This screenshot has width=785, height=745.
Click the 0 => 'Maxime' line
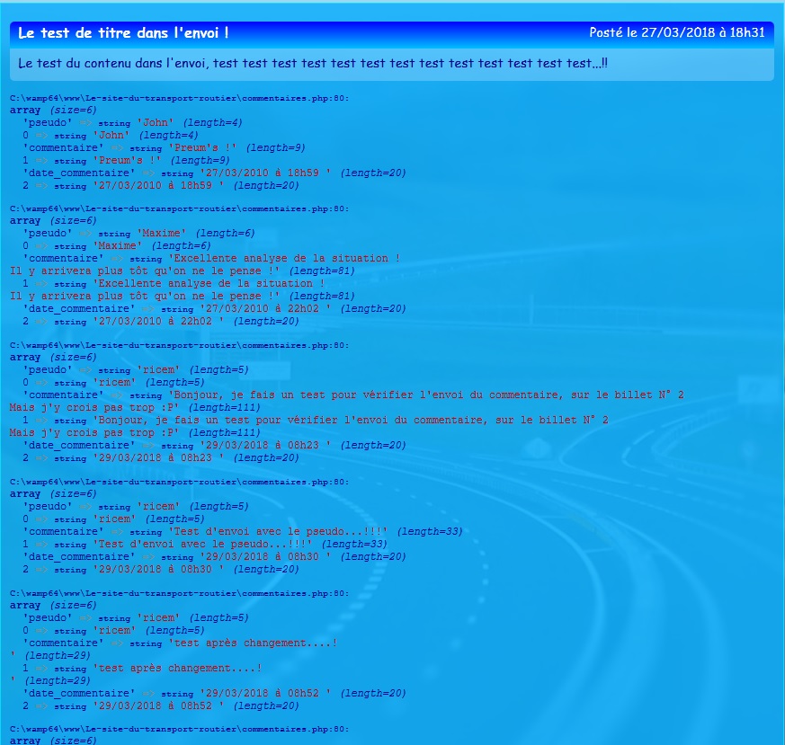[x=117, y=245]
